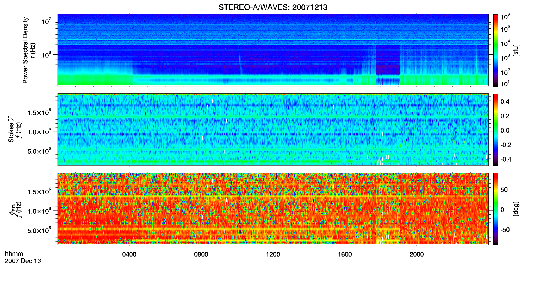Click the 0800 time tick label
The image size is (546, 281).
201,254
